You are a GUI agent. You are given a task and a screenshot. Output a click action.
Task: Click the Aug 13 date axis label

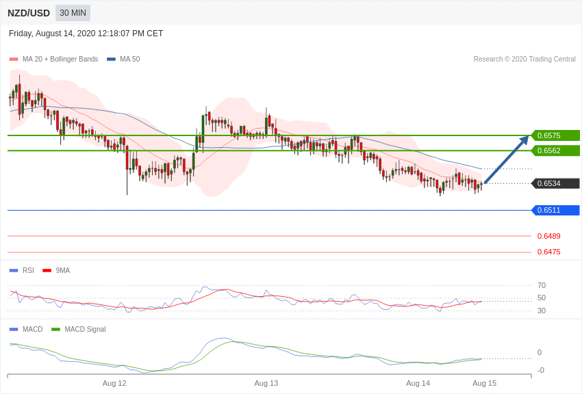(266, 383)
